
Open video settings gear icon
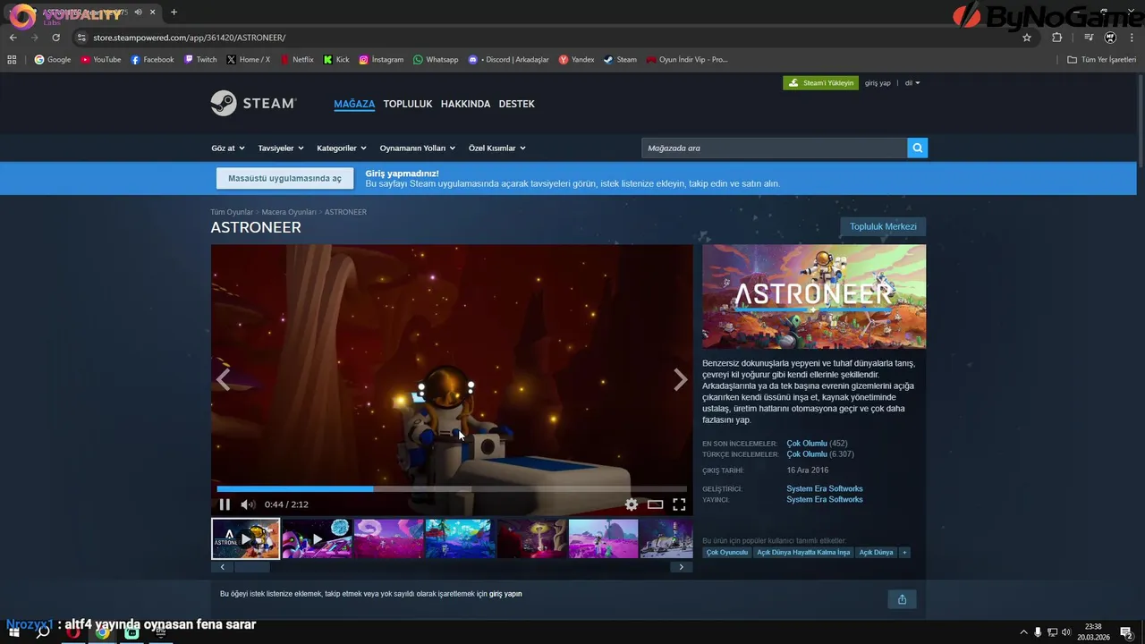pyautogui.click(x=632, y=504)
